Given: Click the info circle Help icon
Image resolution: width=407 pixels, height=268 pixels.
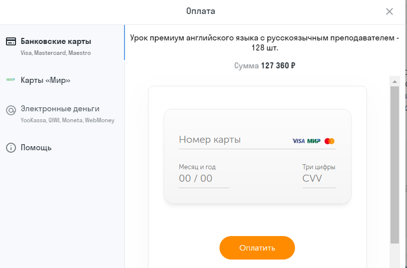Looking at the screenshot, I should [x=11, y=148].
